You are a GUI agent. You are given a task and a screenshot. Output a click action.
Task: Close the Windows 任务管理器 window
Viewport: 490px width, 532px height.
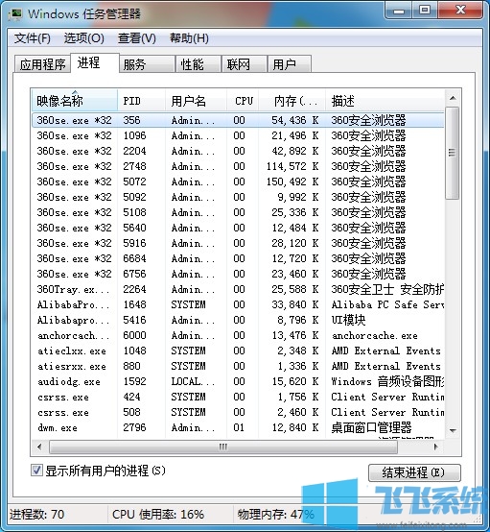(460, 10)
